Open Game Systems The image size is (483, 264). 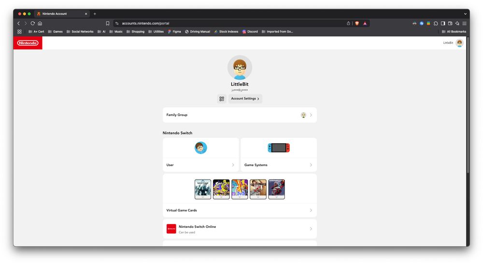point(279,155)
